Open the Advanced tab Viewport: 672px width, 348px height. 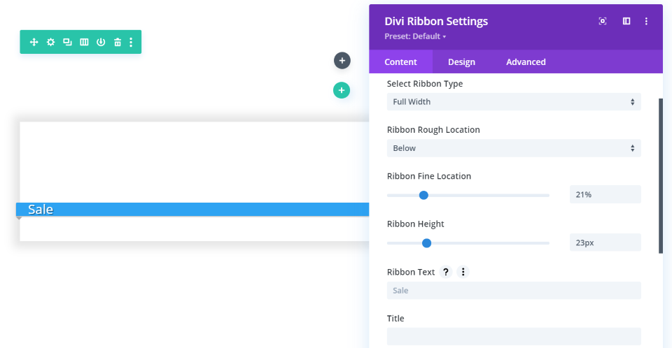[526, 62]
